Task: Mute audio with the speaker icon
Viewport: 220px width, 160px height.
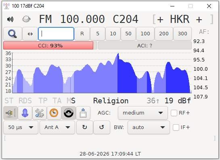Action: pyautogui.click(x=10, y=19)
